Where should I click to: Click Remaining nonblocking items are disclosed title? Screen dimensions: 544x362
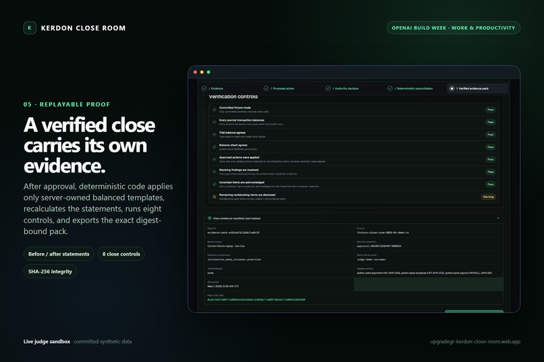(247, 195)
